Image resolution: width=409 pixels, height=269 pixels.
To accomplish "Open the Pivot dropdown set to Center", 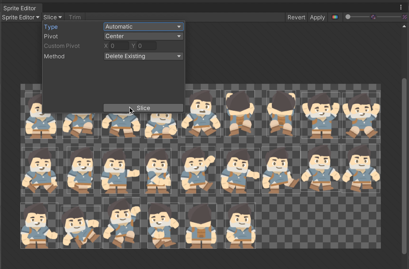I will pos(143,36).
